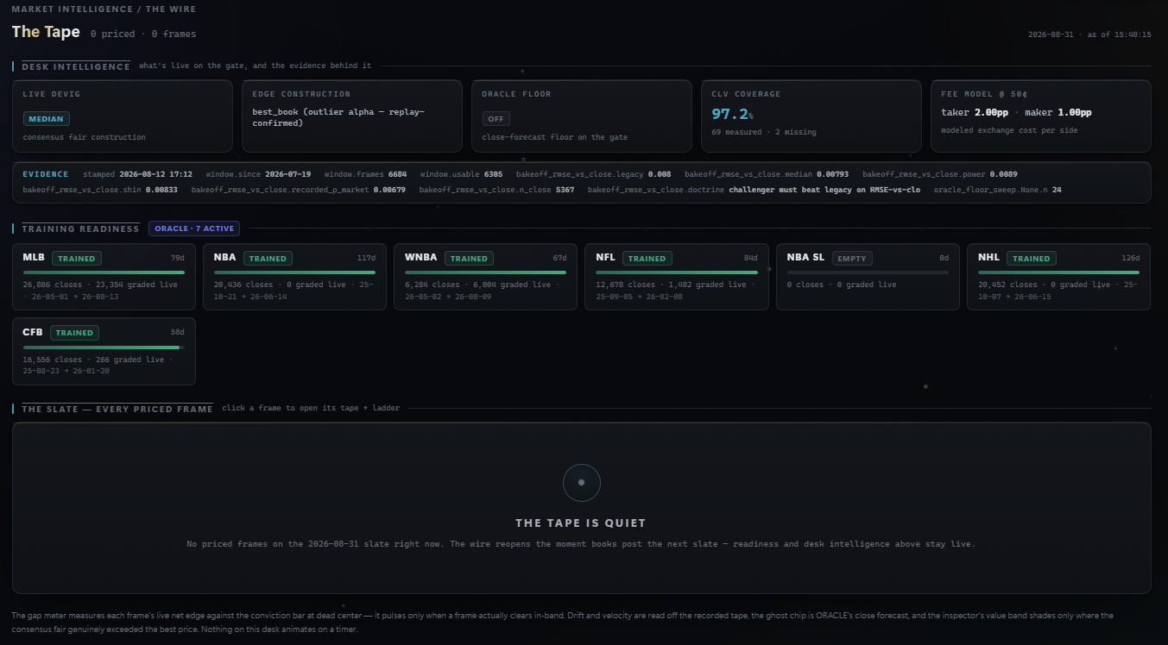Click the TRAINED badge on the MLB card
Image resolution: width=1168 pixels, height=645 pixels.
tap(77, 258)
